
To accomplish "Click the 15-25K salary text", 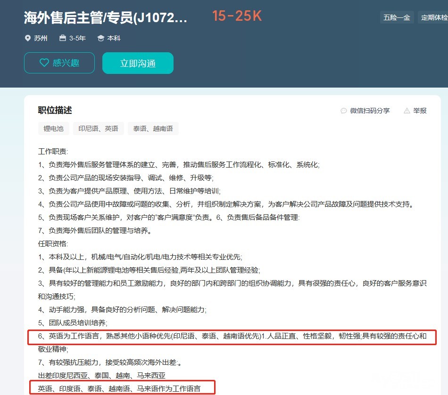I will pos(236,16).
